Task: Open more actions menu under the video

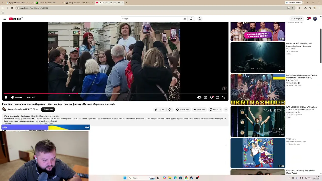Action: (x=226, y=110)
